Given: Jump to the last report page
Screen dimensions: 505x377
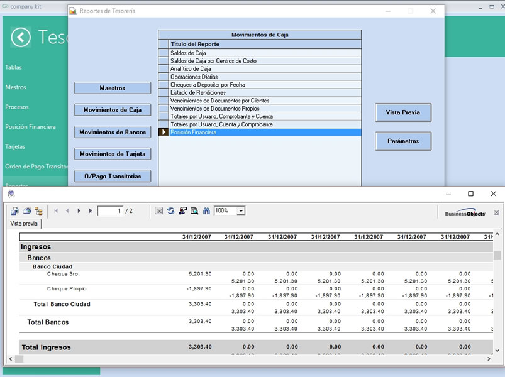Looking at the screenshot, I should [91, 211].
